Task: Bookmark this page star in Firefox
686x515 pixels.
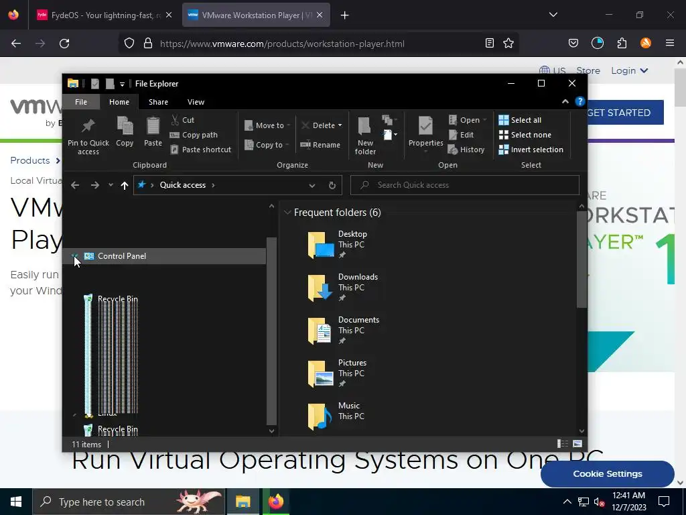Action: (x=508, y=44)
